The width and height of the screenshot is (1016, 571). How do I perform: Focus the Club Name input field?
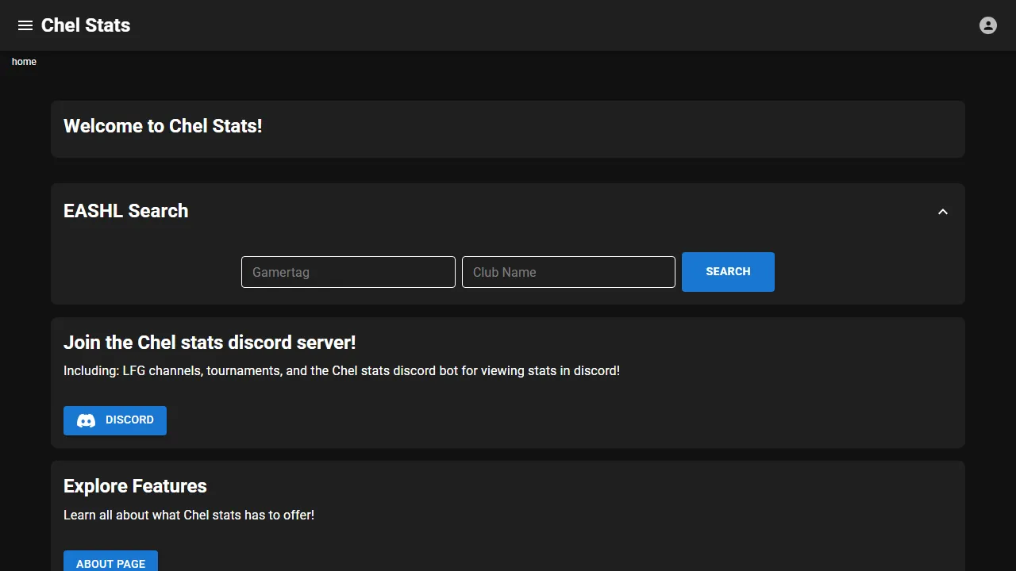click(568, 272)
